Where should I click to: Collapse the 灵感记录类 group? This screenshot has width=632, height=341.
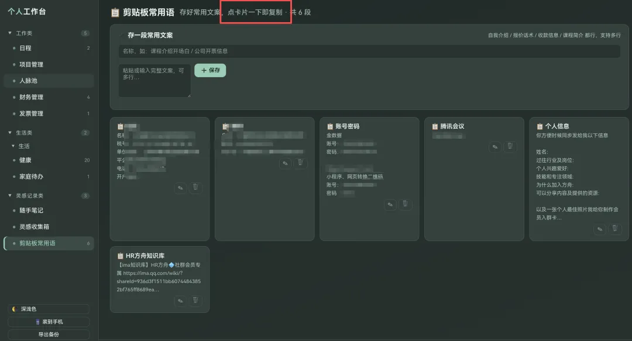(x=10, y=195)
